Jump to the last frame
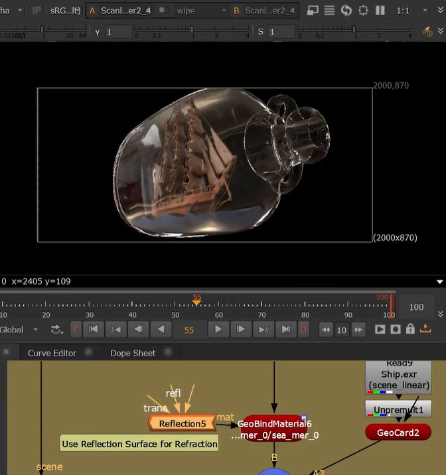The image size is (446, 475). [x=285, y=329]
